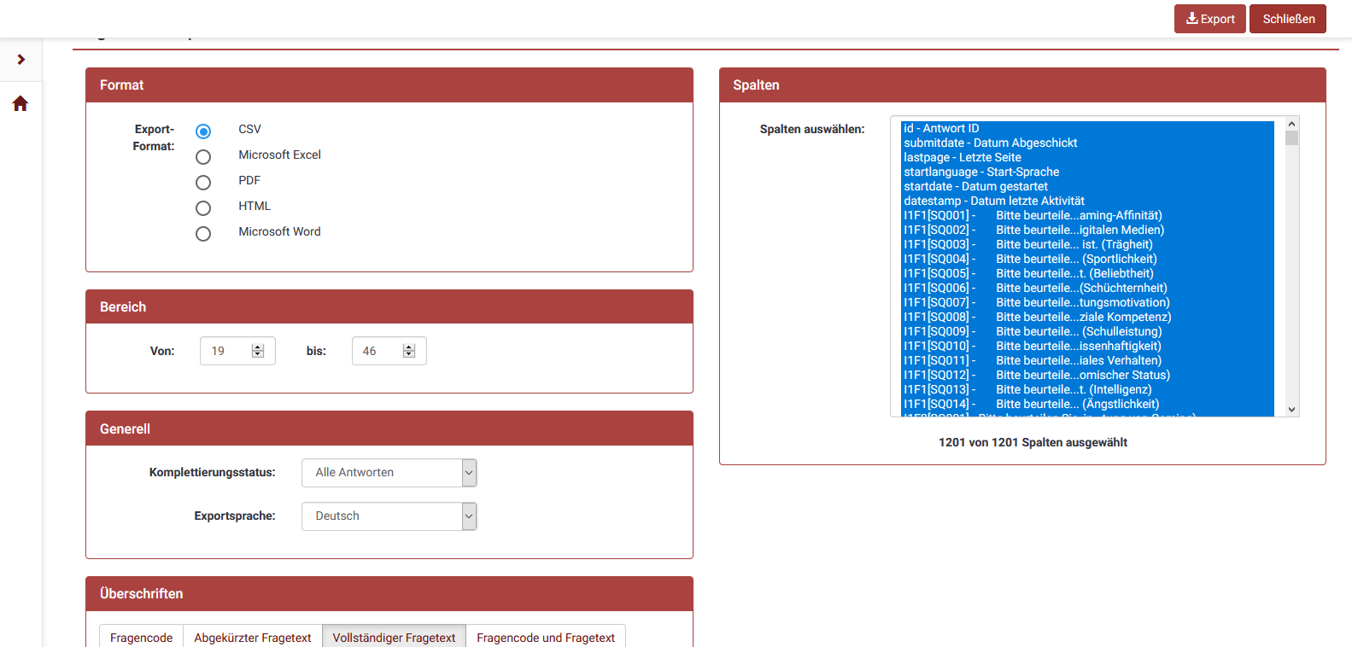Click the home icon in sidebar
The image size is (1352, 647).
point(20,104)
